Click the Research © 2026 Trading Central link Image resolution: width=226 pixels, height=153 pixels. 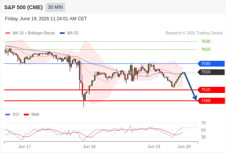coord(194,33)
